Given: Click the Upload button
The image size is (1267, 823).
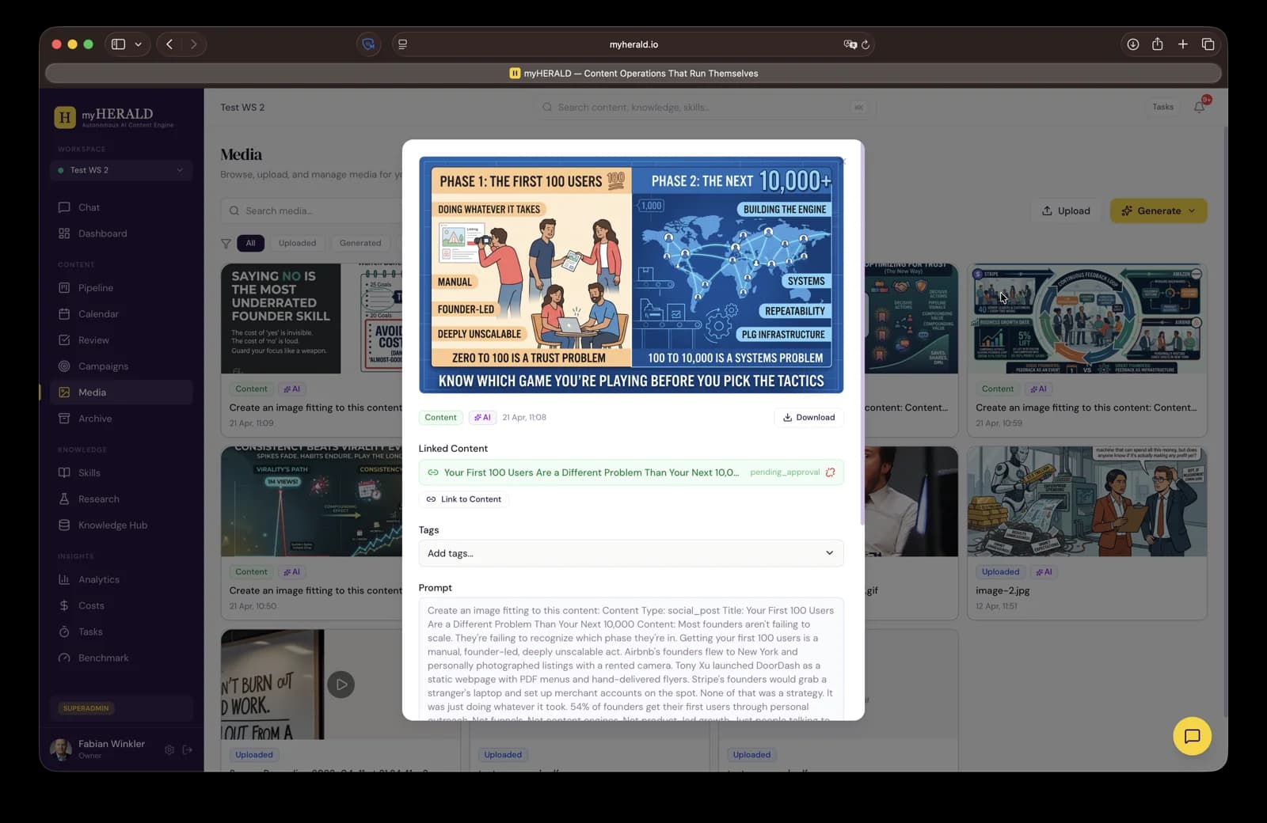Looking at the screenshot, I should click(1066, 210).
